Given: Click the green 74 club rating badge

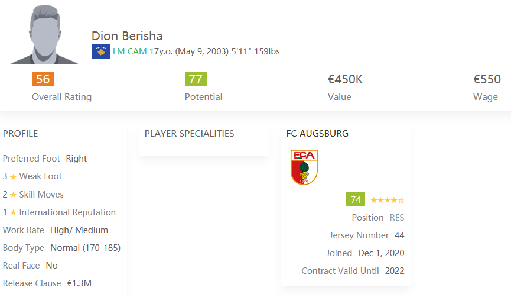Looking at the screenshot, I should click(x=356, y=199).
